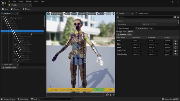Delete the Root retarget chain

pyautogui.click(x=175, y=41)
